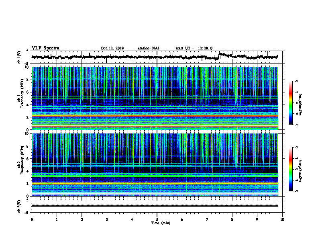Click the "8" tick on the time axis

click(232, 219)
